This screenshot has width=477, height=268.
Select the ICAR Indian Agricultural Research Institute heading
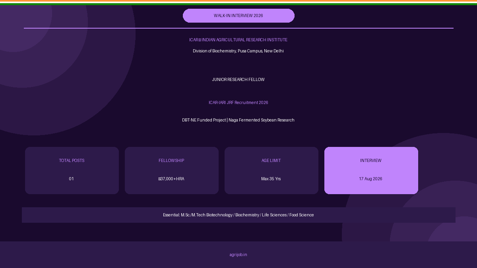pyautogui.click(x=238, y=40)
